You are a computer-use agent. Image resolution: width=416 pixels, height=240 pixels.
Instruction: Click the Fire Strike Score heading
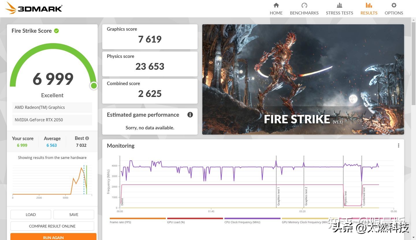click(x=31, y=31)
